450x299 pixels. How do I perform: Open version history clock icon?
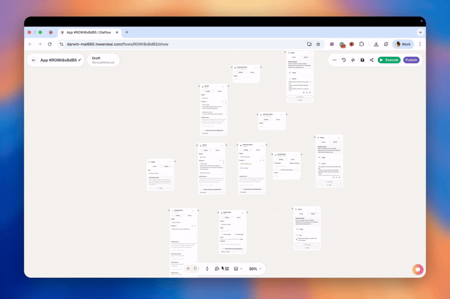point(344,60)
